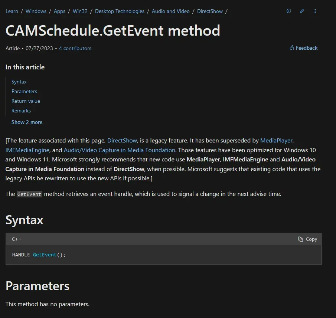Open the IMFMediaEngine link
336x318 pixels.
click(x=27, y=150)
